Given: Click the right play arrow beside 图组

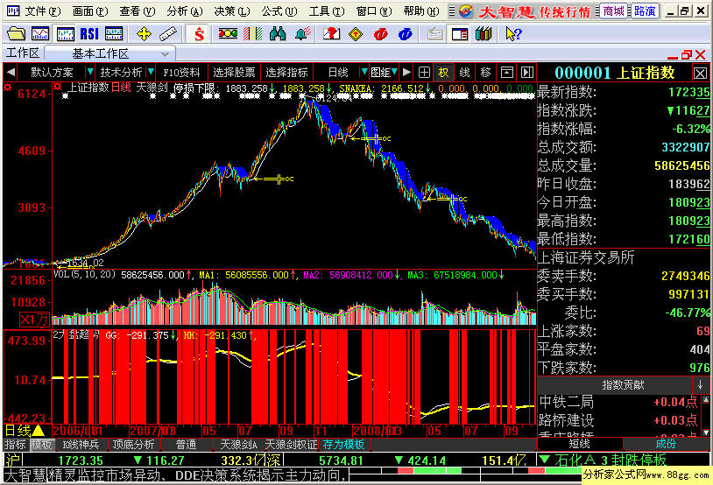Looking at the screenshot, I should click(x=406, y=73).
